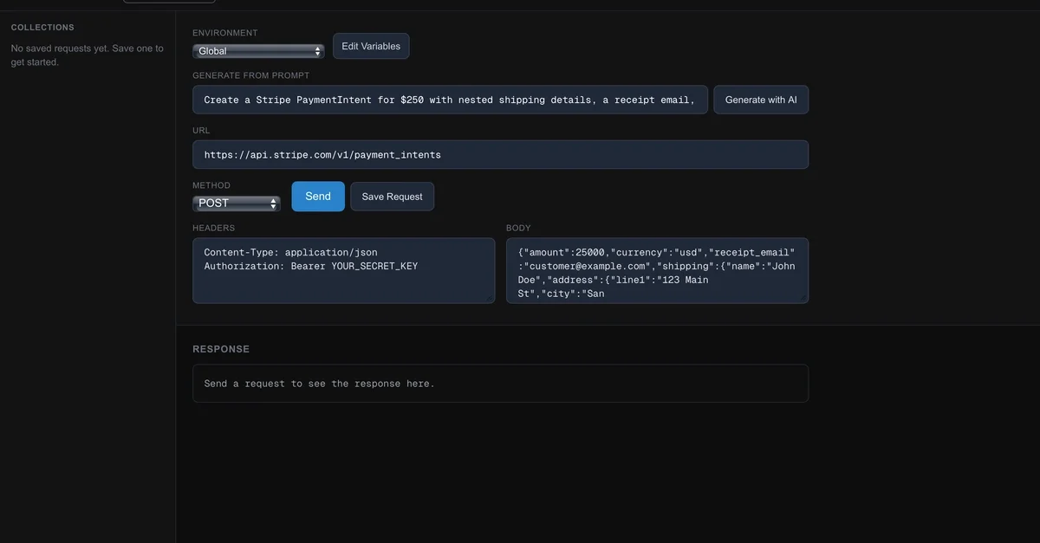Click the Response section heading
The width and height of the screenshot is (1040, 543).
click(221, 349)
